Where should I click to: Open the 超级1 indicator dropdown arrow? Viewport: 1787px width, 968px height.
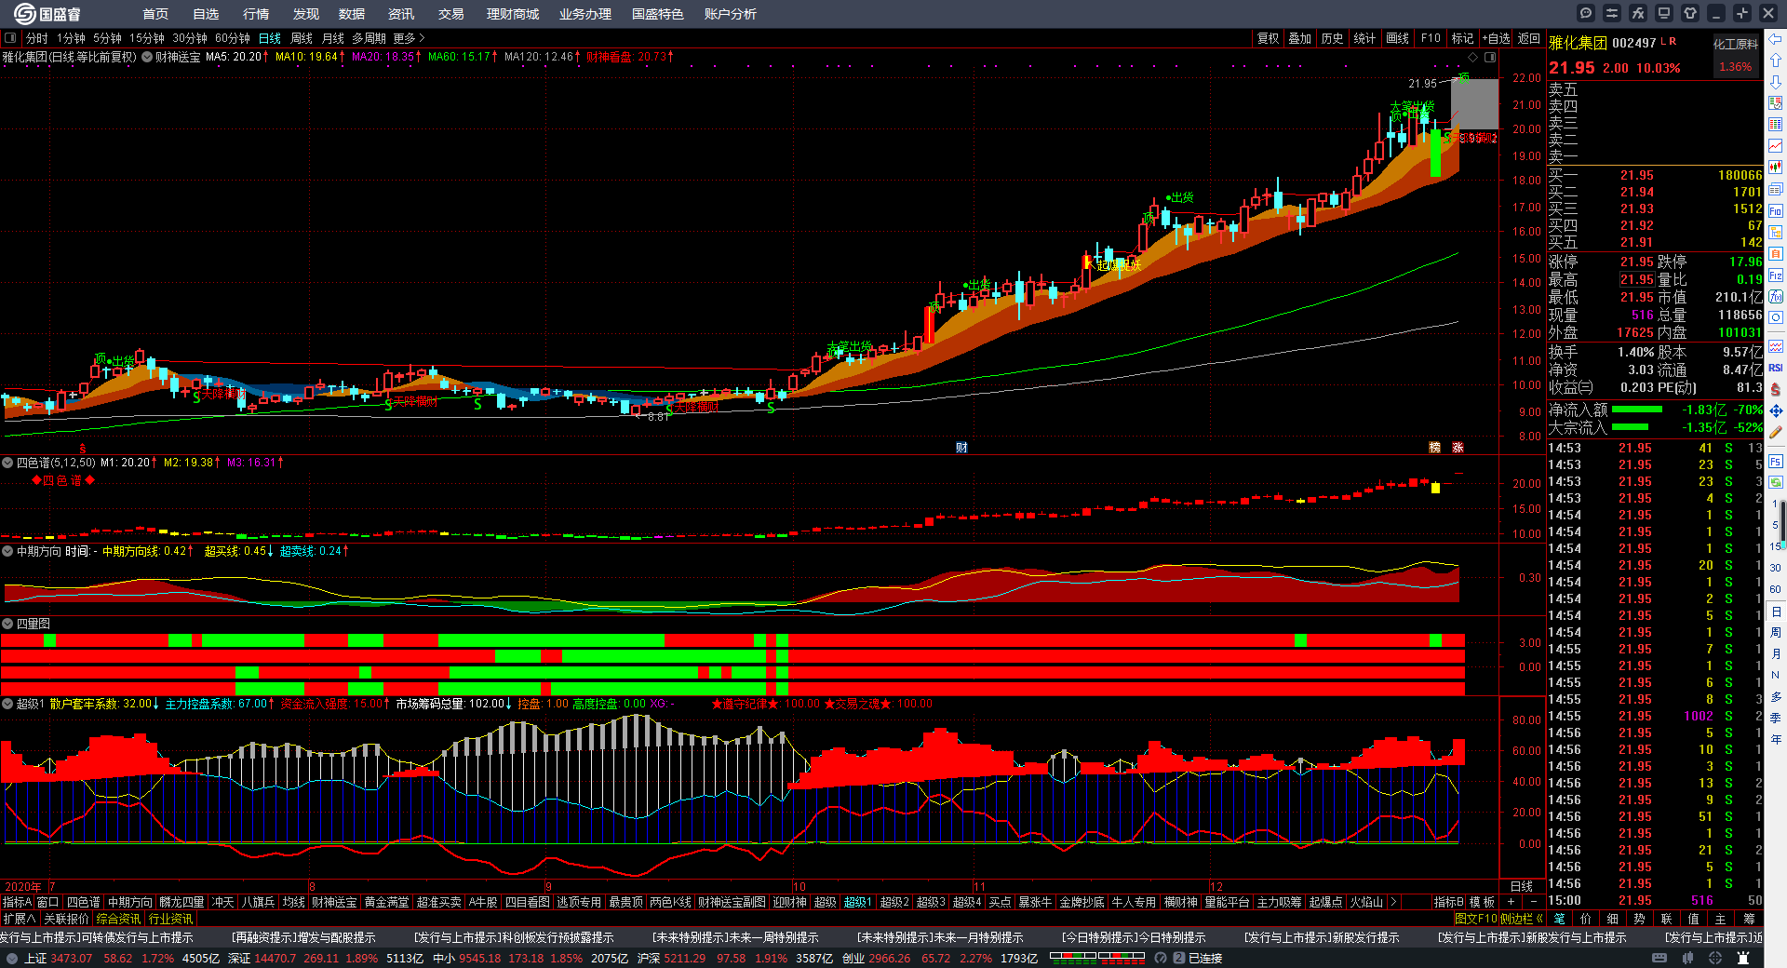7,704
